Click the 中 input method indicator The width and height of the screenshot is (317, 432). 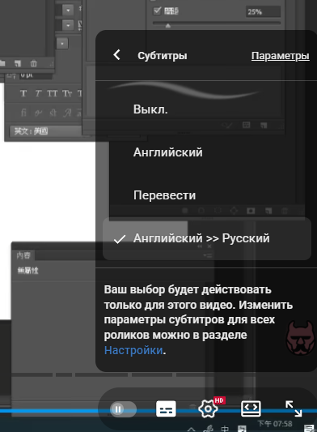coord(225,429)
